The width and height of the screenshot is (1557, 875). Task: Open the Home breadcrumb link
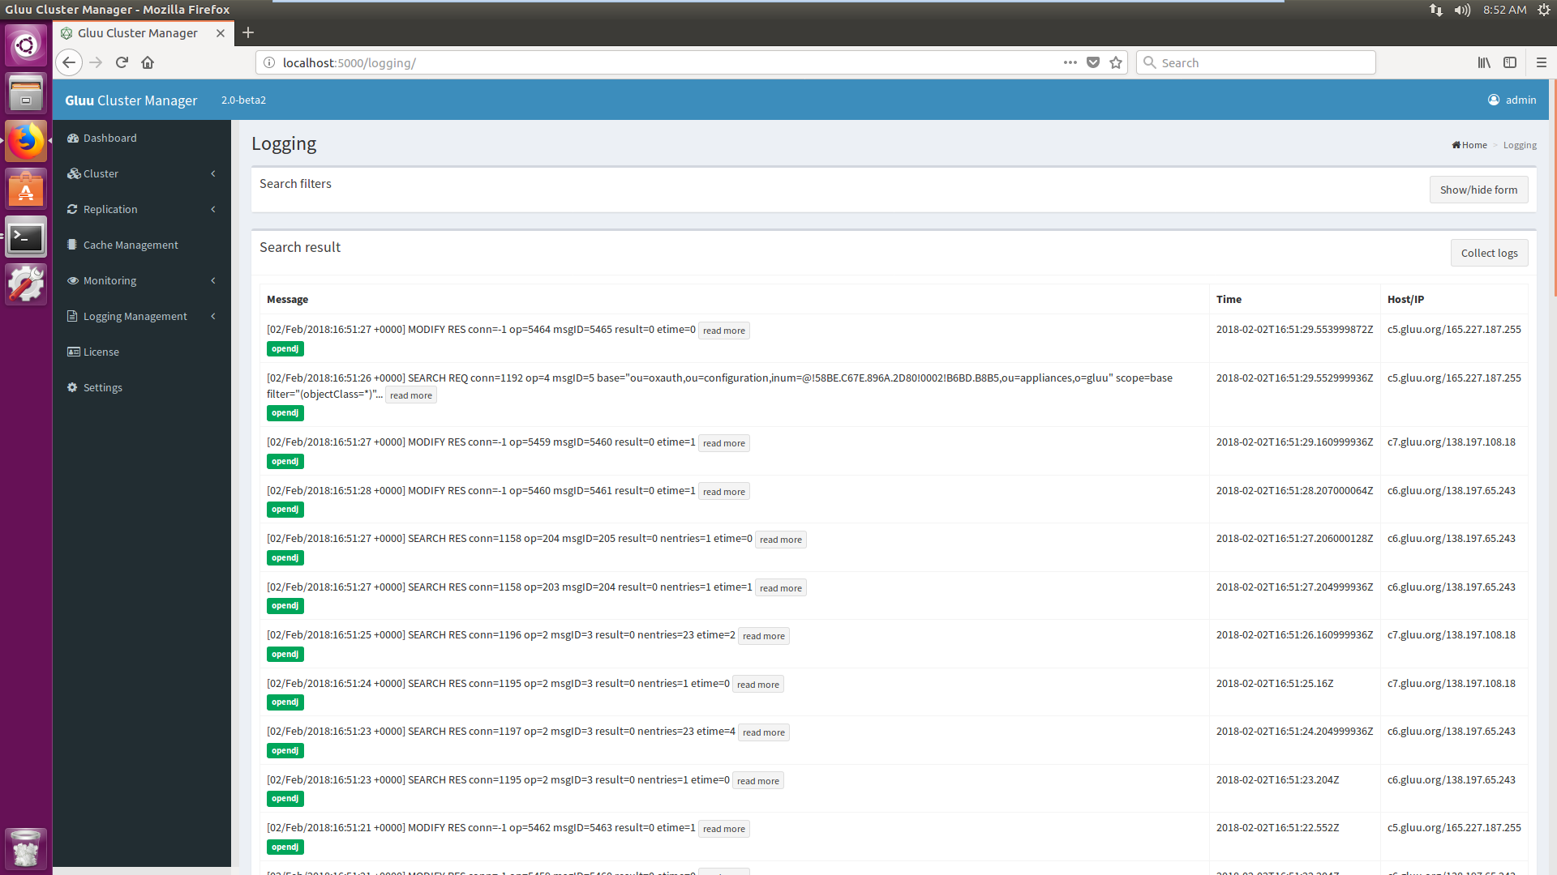[1469, 144]
